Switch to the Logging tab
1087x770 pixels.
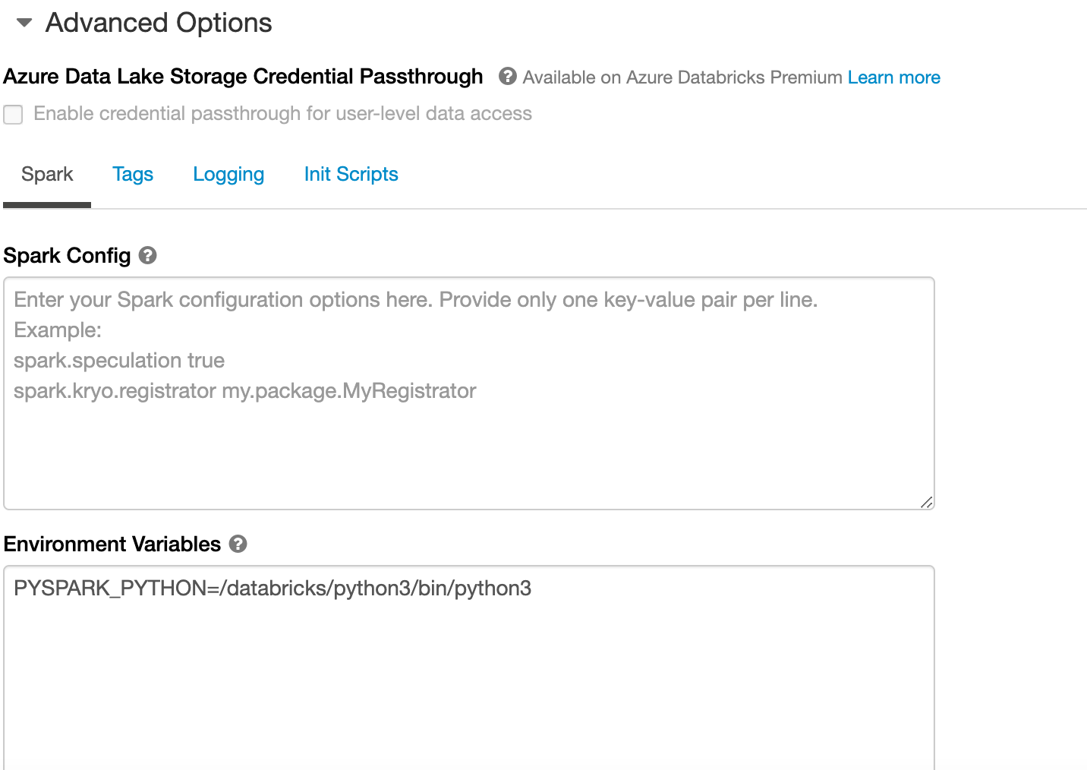[228, 175]
